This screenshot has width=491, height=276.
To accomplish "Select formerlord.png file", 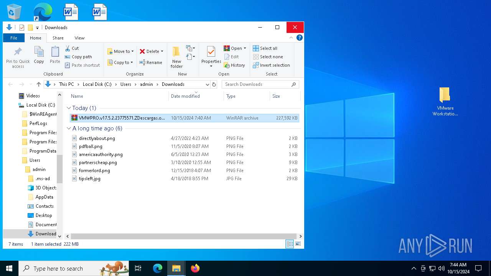I will click(185, 171).
